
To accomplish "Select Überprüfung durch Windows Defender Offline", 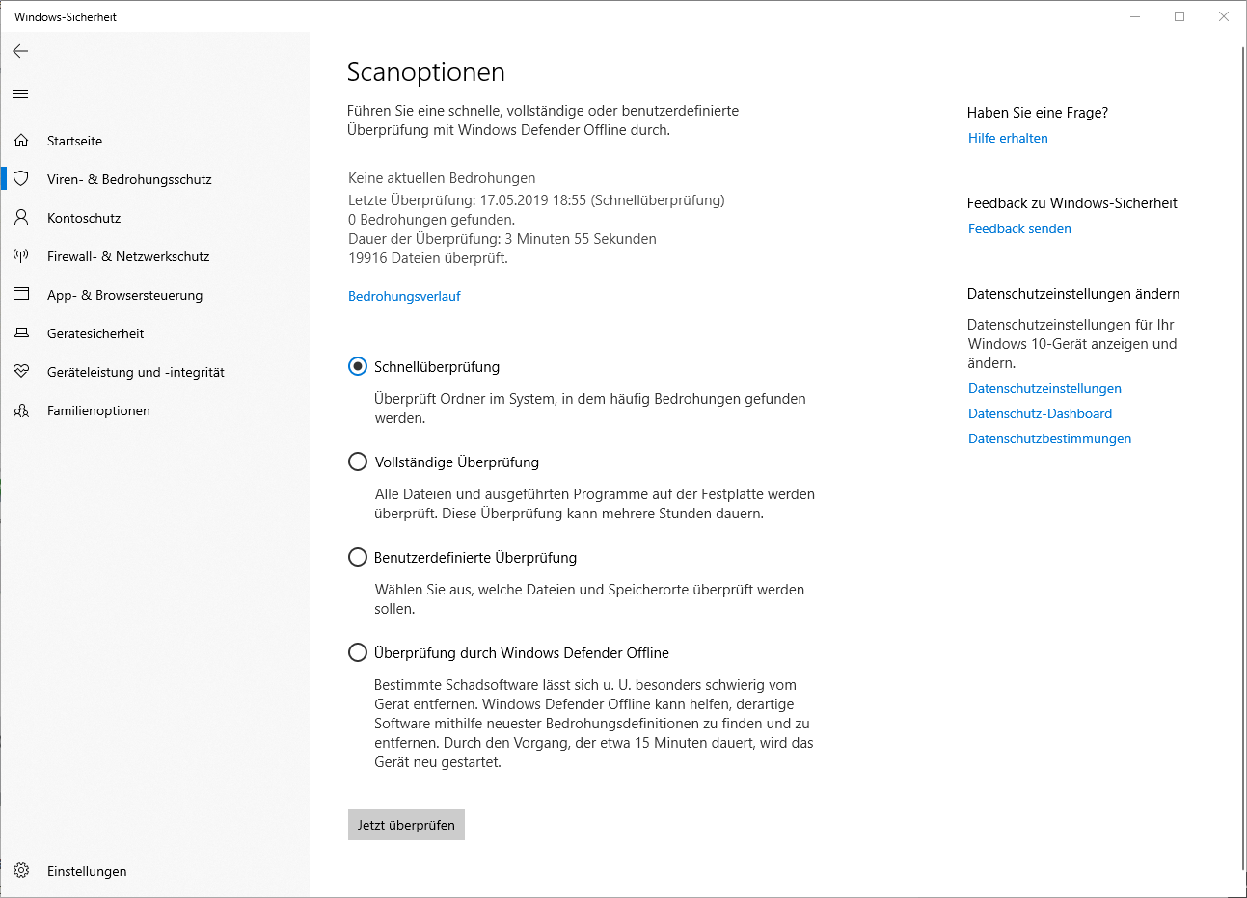I will pyautogui.click(x=358, y=652).
